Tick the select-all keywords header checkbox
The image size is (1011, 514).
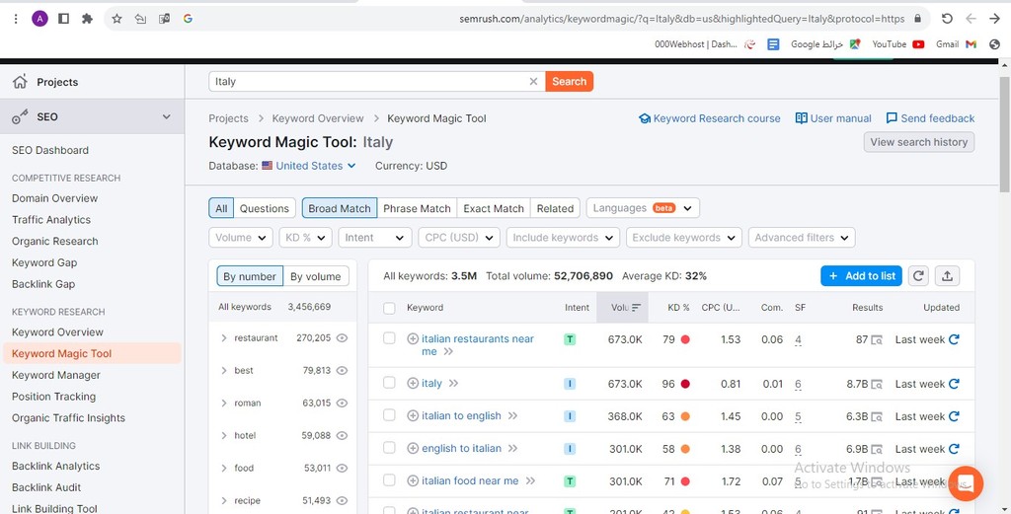389,308
